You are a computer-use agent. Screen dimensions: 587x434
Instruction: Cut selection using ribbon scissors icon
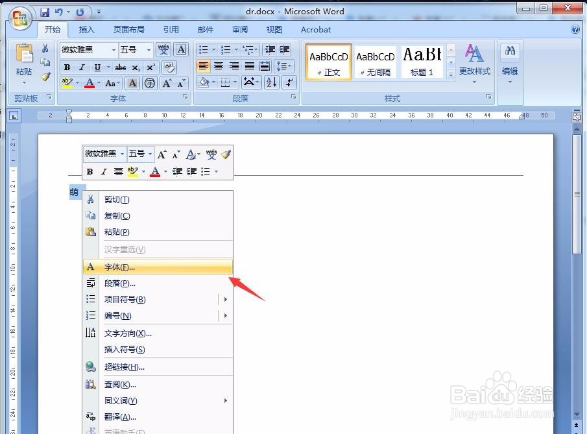45,48
